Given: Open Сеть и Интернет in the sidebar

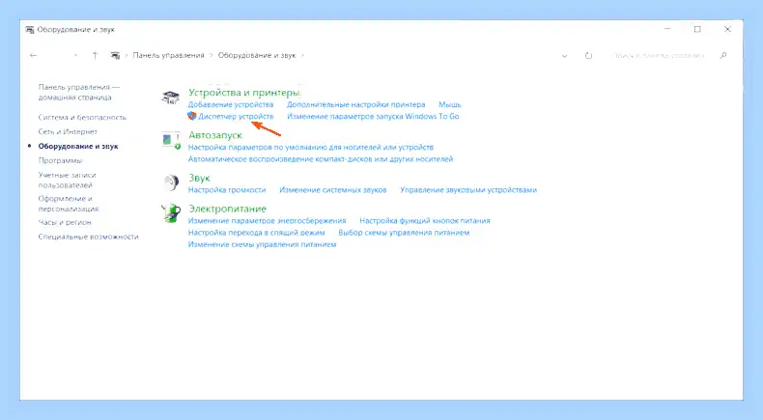Looking at the screenshot, I should (x=68, y=131).
